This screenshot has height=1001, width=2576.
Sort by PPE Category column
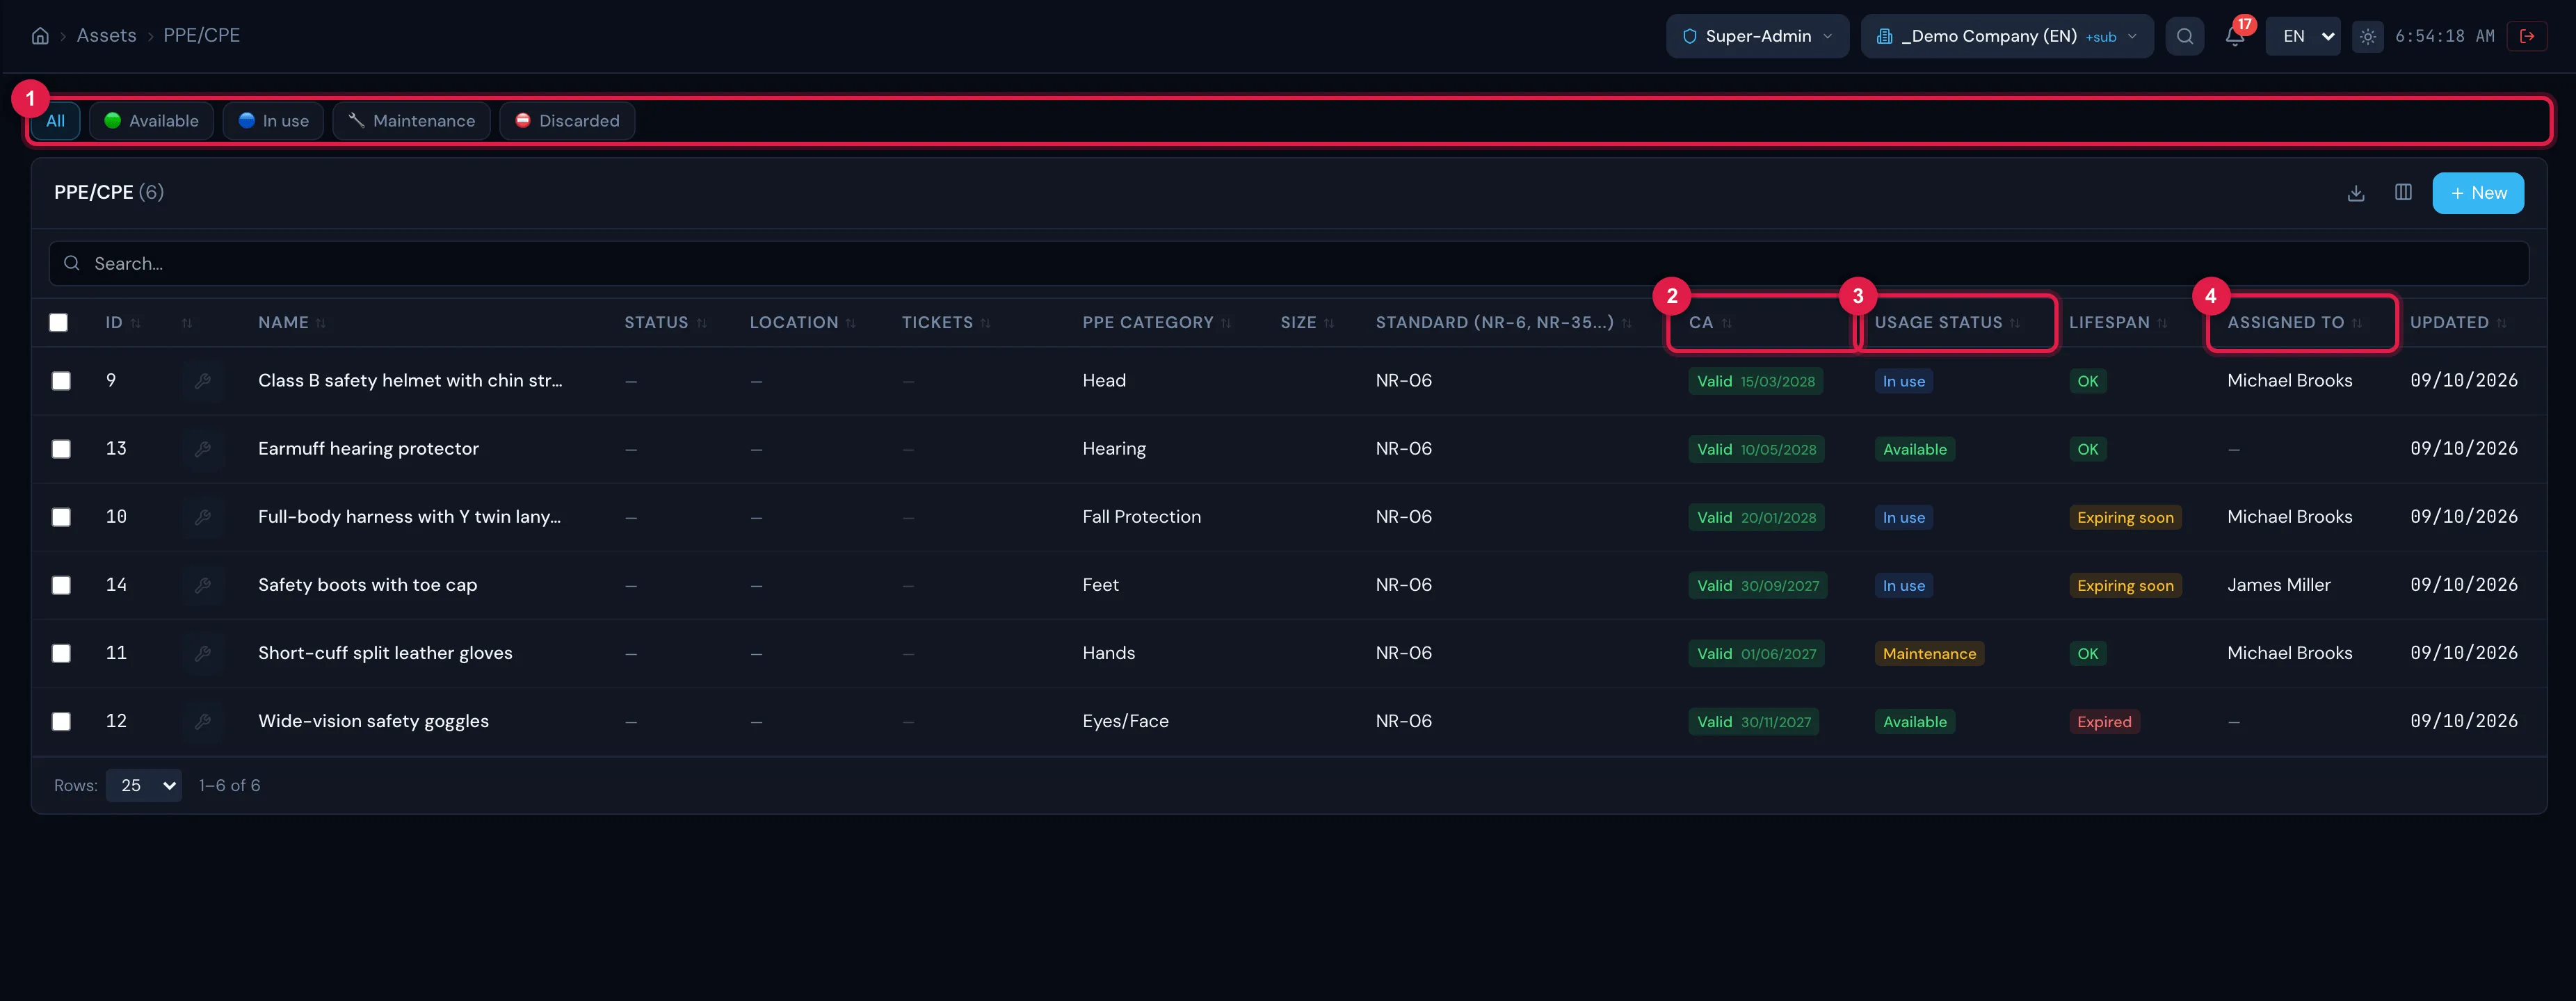(x=1157, y=323)
